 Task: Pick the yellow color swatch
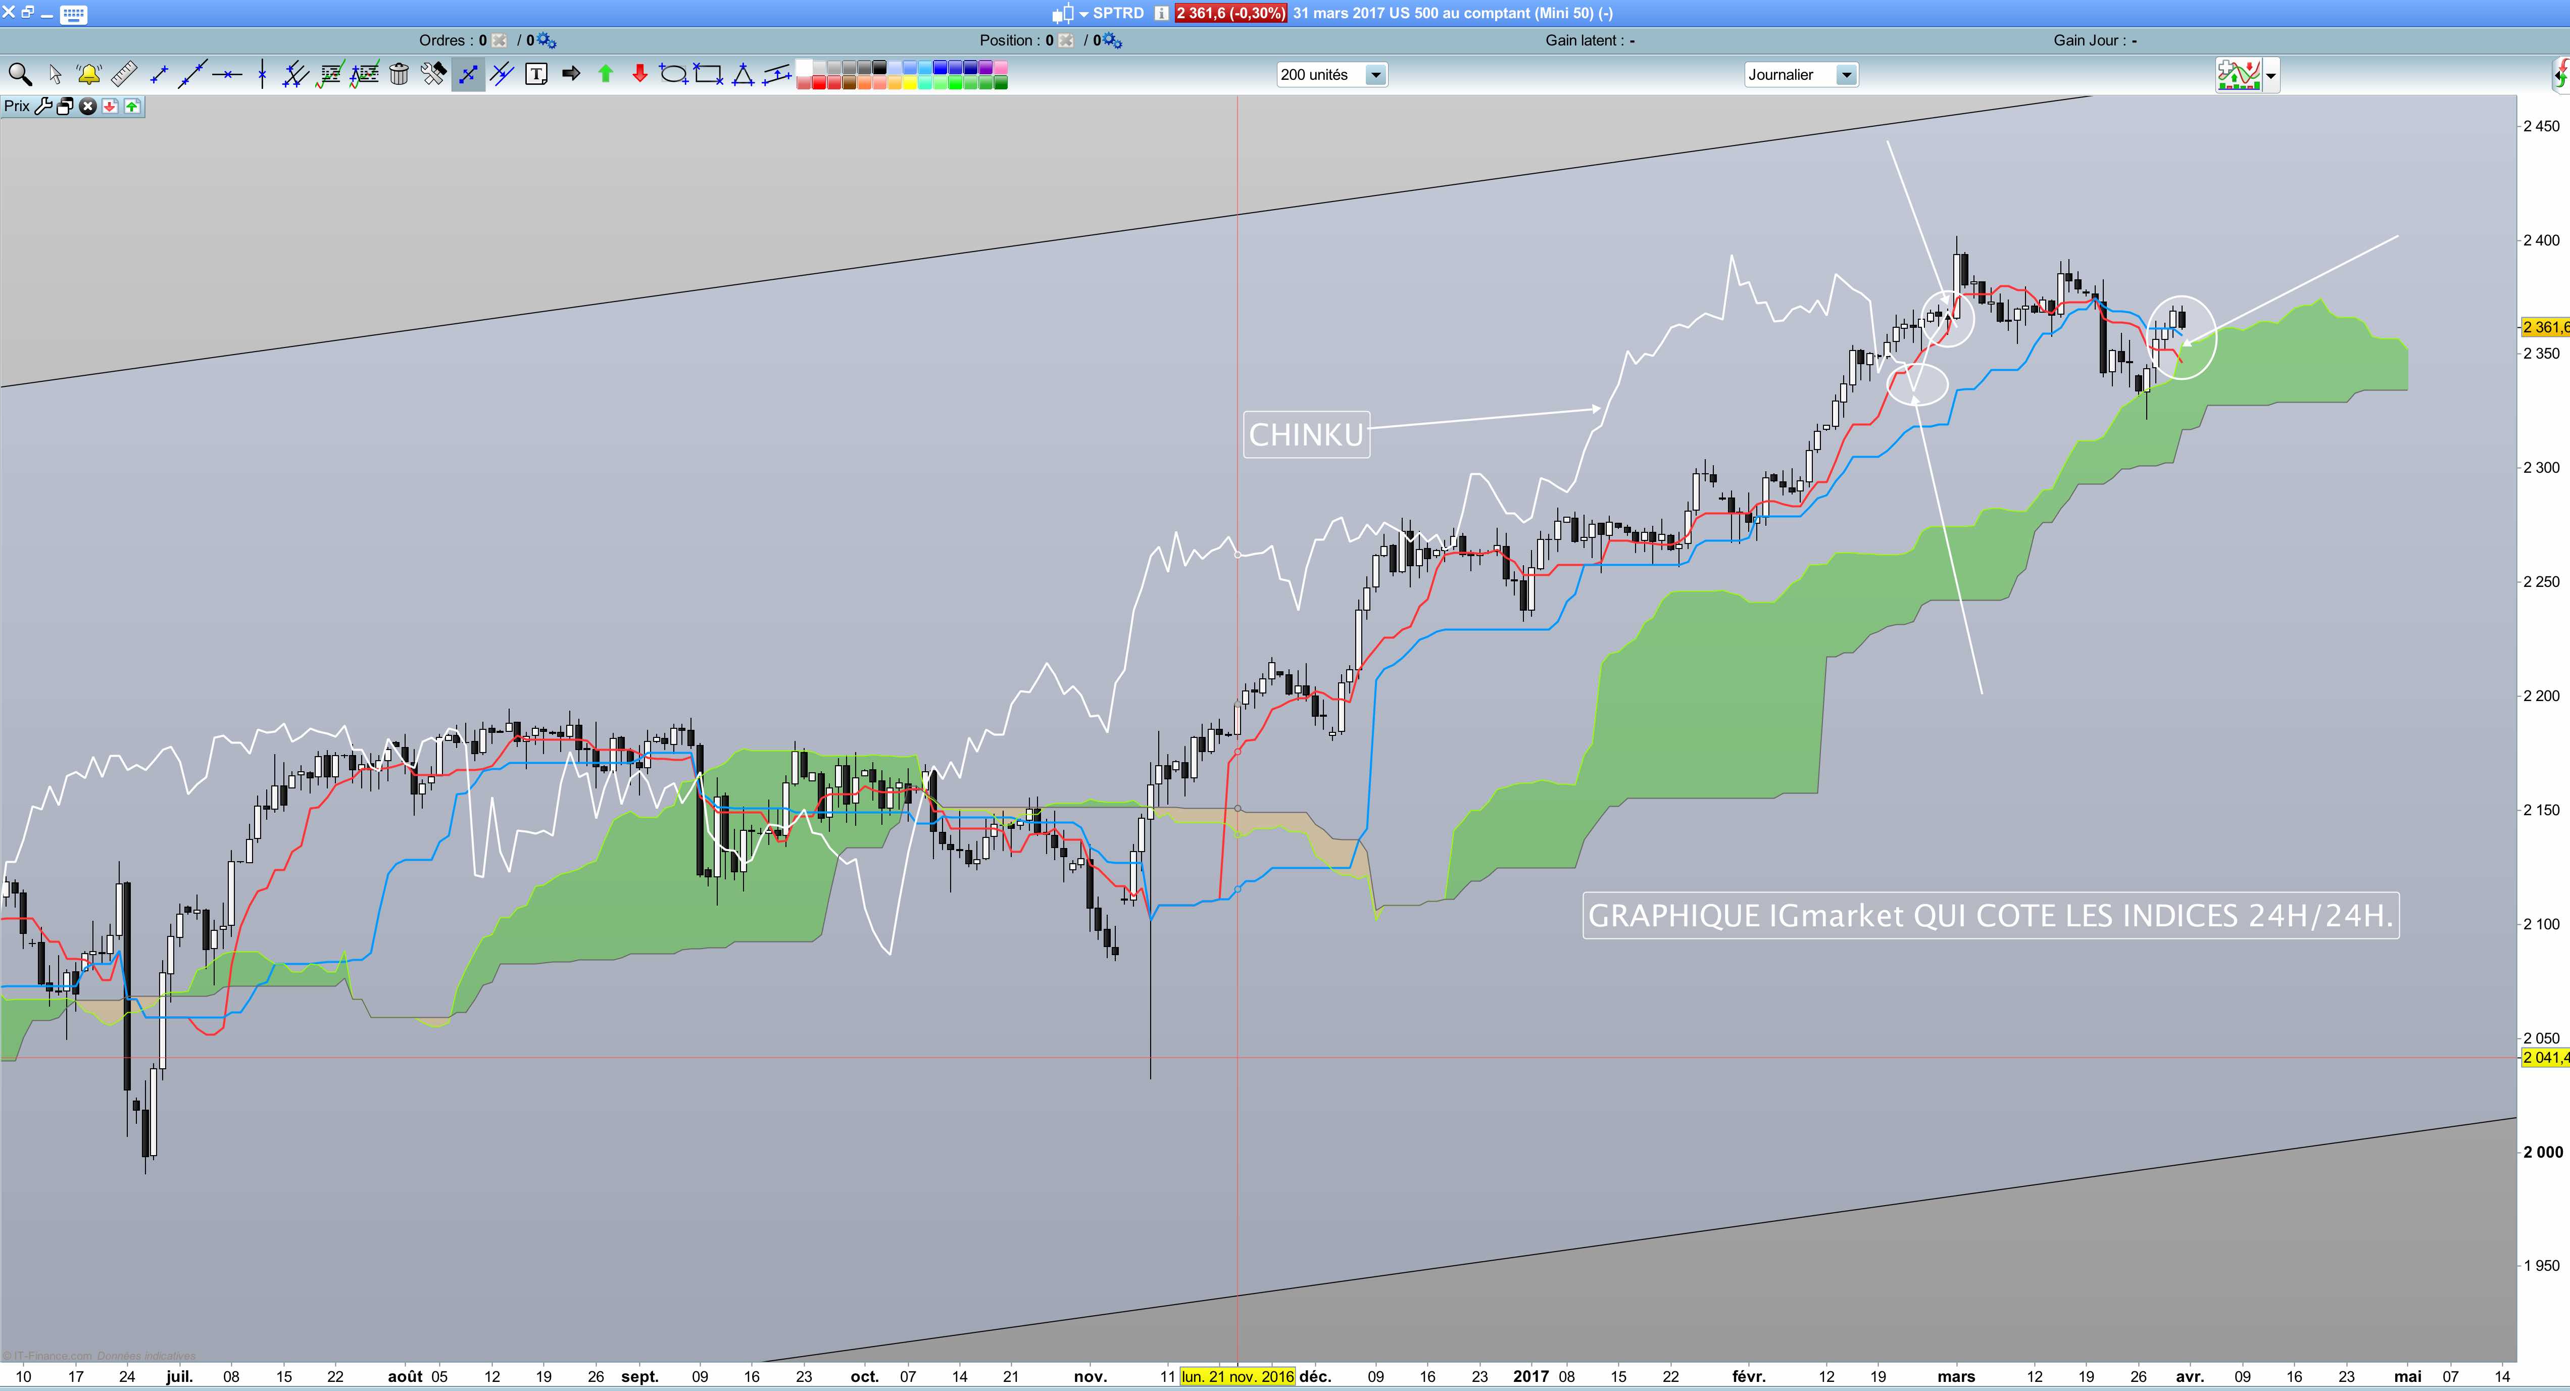909,83
